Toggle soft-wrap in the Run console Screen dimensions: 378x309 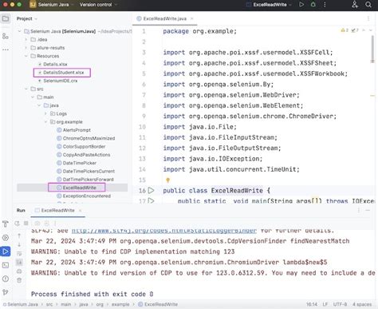tap(19, 254)
